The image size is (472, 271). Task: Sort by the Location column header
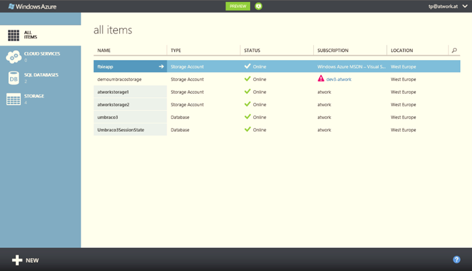pos(402,51)
